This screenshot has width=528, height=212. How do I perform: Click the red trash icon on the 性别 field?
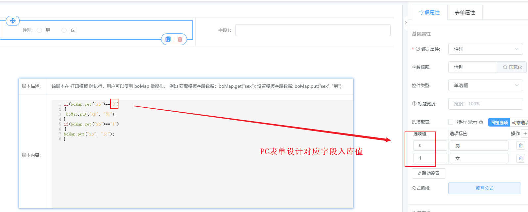point(180,39)
